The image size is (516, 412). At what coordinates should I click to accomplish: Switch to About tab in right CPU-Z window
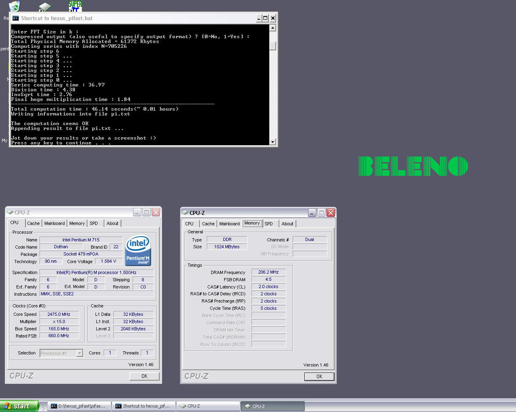(x=287, y=224)
